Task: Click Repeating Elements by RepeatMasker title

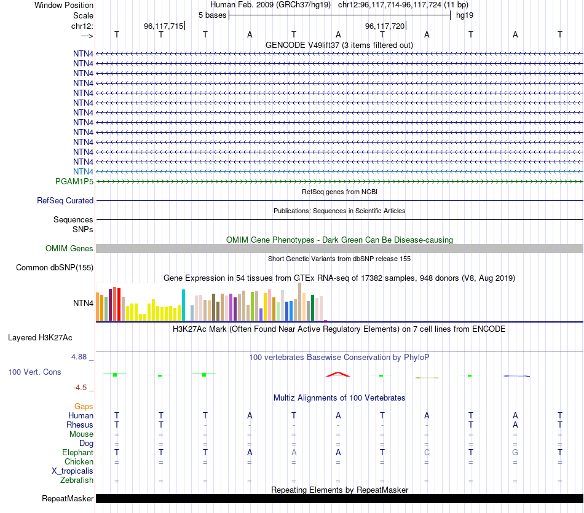Action: coord(339,490)
